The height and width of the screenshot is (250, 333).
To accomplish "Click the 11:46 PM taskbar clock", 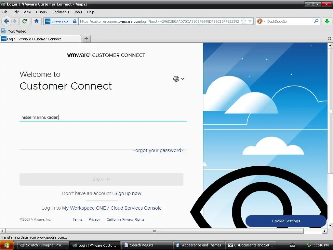I will [321, 245].
